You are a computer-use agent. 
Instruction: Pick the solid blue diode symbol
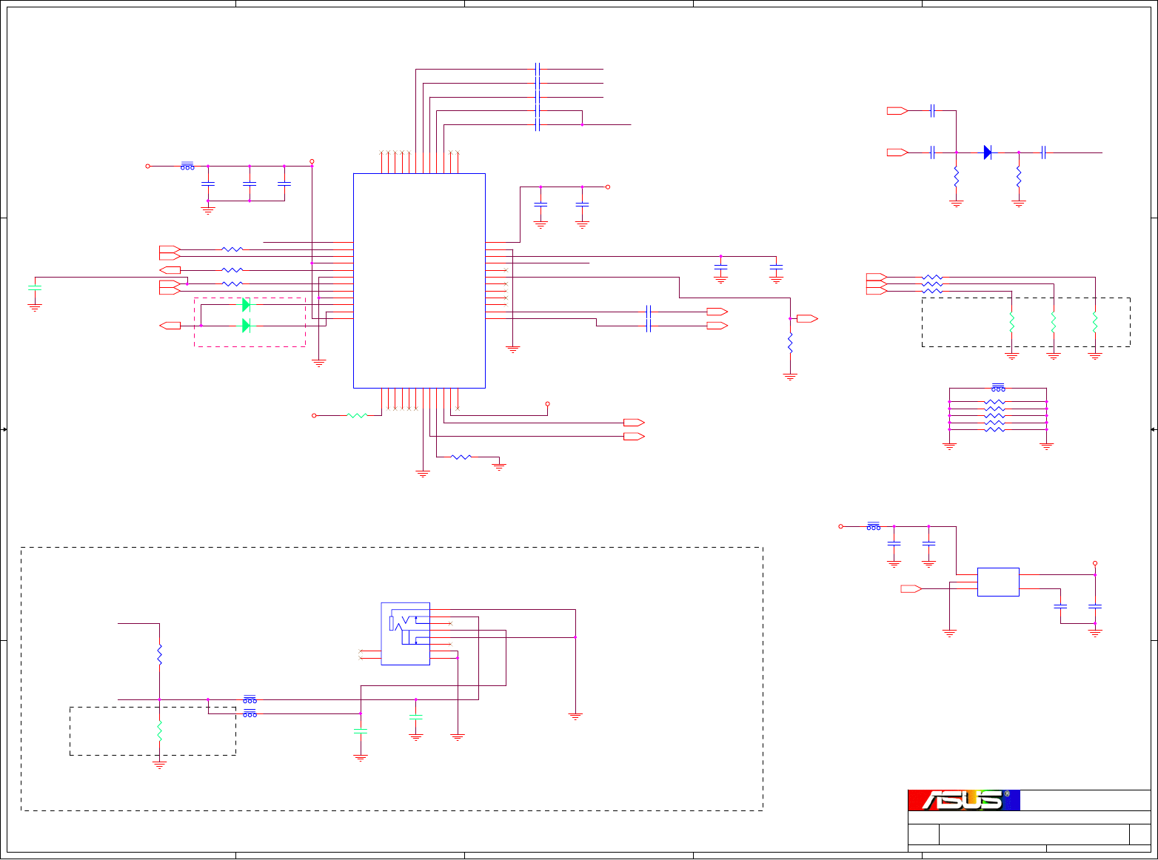[x=988, y=152]
